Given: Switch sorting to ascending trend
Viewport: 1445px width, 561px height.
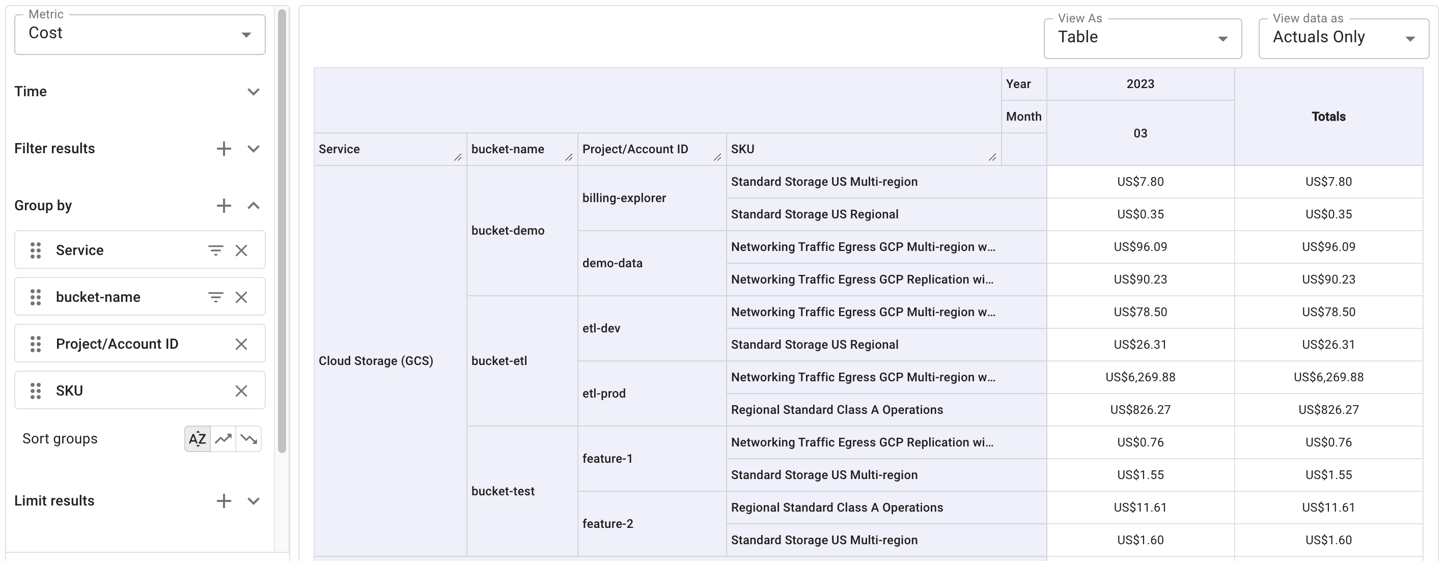Looking at the screenshot, I should (x=223, y=439).
